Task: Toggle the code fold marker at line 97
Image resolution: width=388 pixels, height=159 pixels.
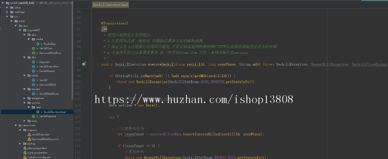Action: pyautogui.click(x=91, y=64)
